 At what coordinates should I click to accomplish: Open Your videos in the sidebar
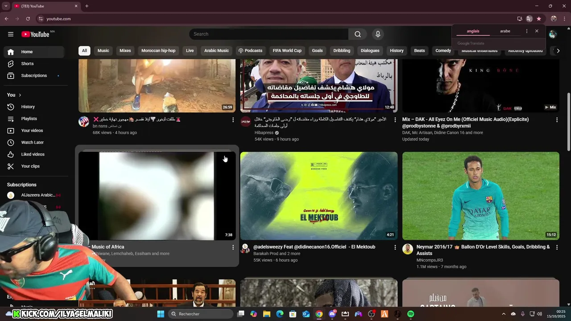point(34,131)
